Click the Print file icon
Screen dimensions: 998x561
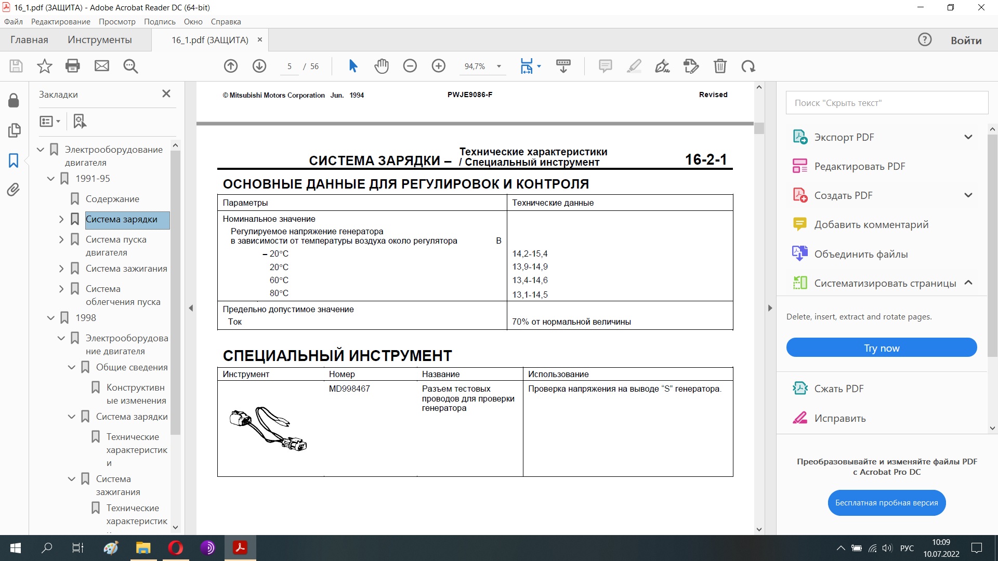[73, 66]
